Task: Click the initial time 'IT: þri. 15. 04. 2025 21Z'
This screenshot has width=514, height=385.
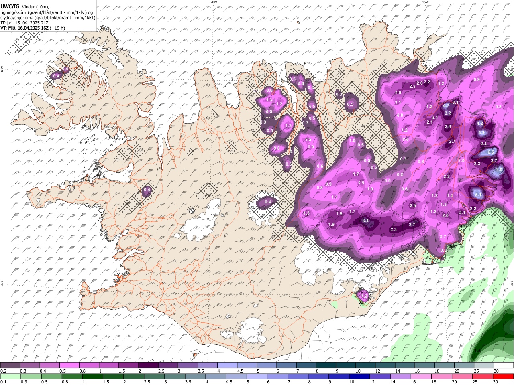Action: (x=24, y=23)
